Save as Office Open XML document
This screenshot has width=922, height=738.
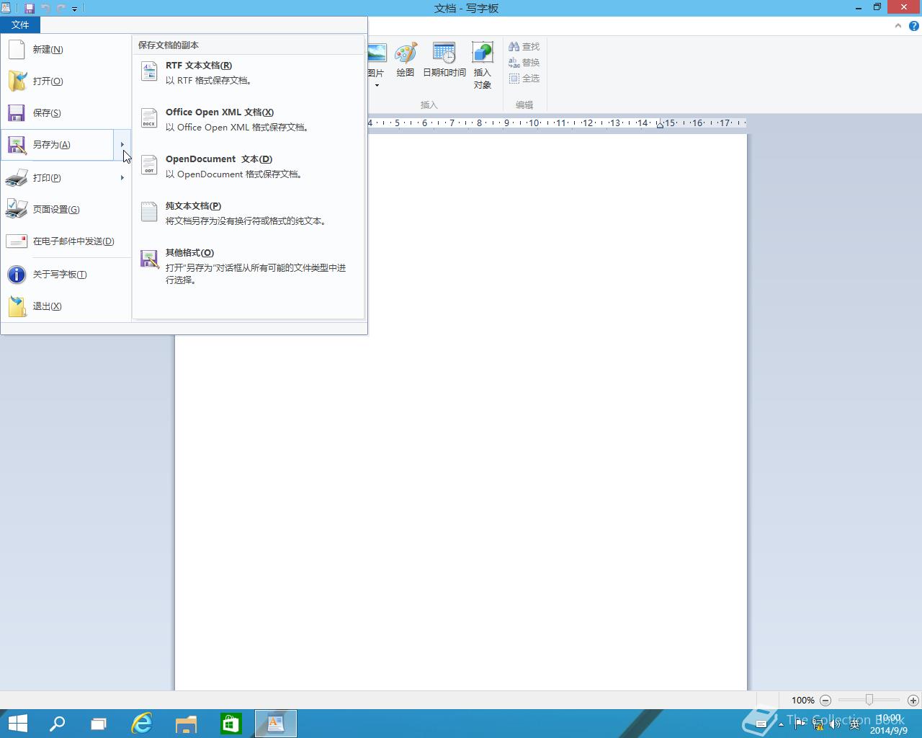click(x=249, y=120)
